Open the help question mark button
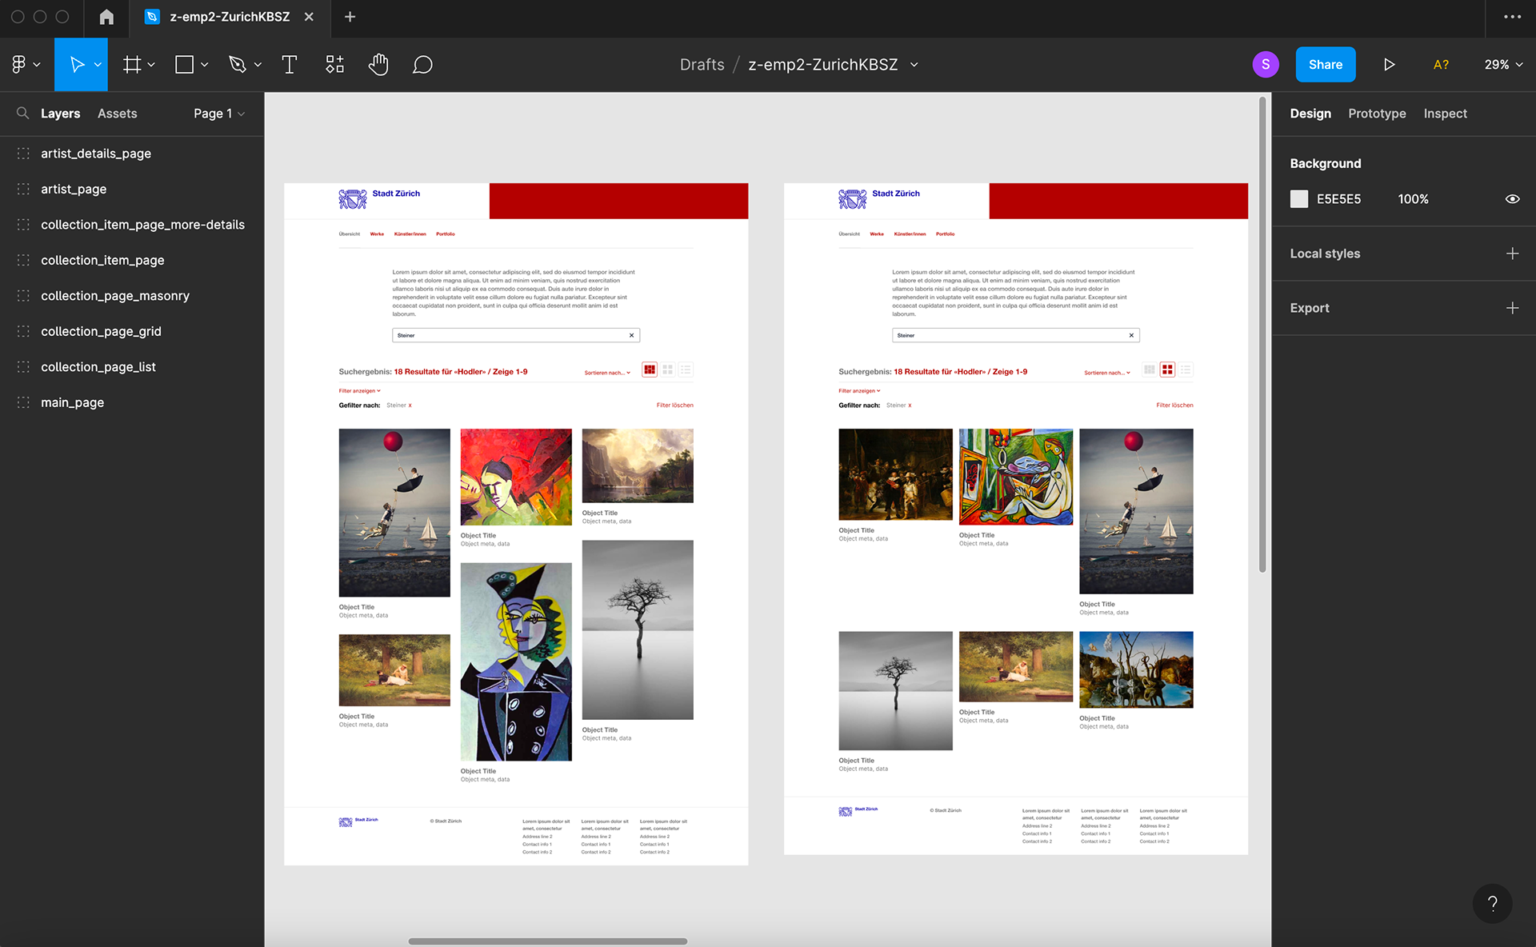This screenshot has height=947, width=1536. tap(1492, 904)
